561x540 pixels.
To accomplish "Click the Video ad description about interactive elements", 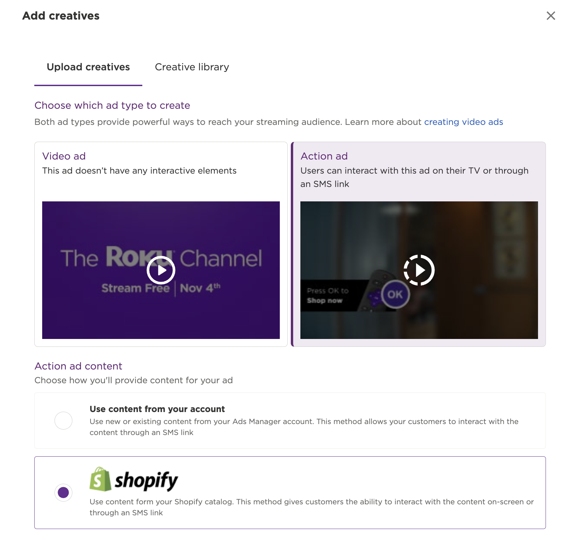I will pos(139,171).
